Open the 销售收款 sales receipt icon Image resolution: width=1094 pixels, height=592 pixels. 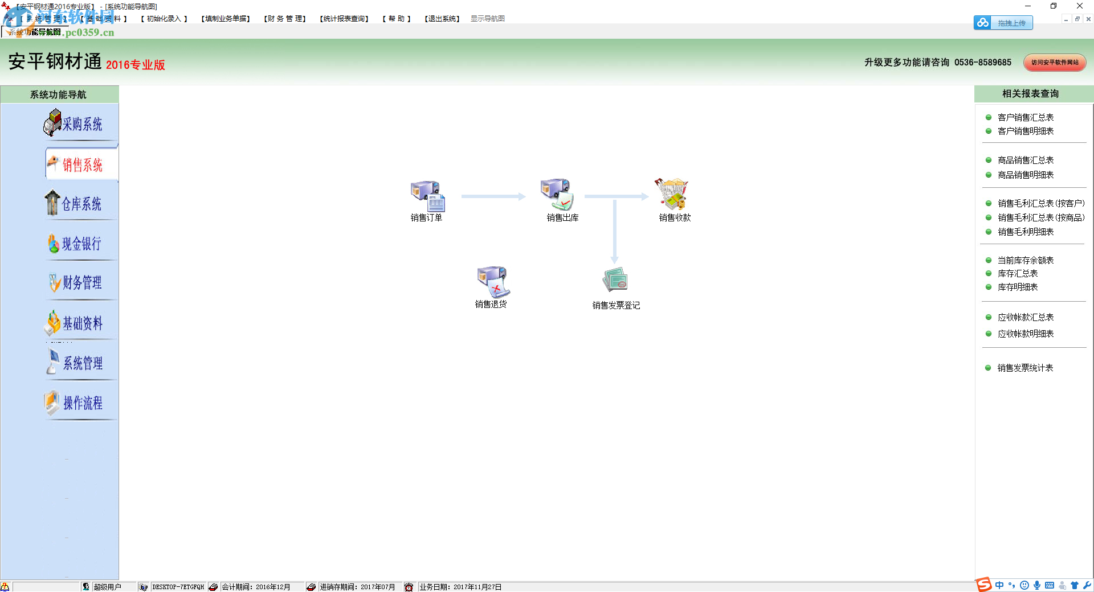pyautogui.click(x=672, y=194)
